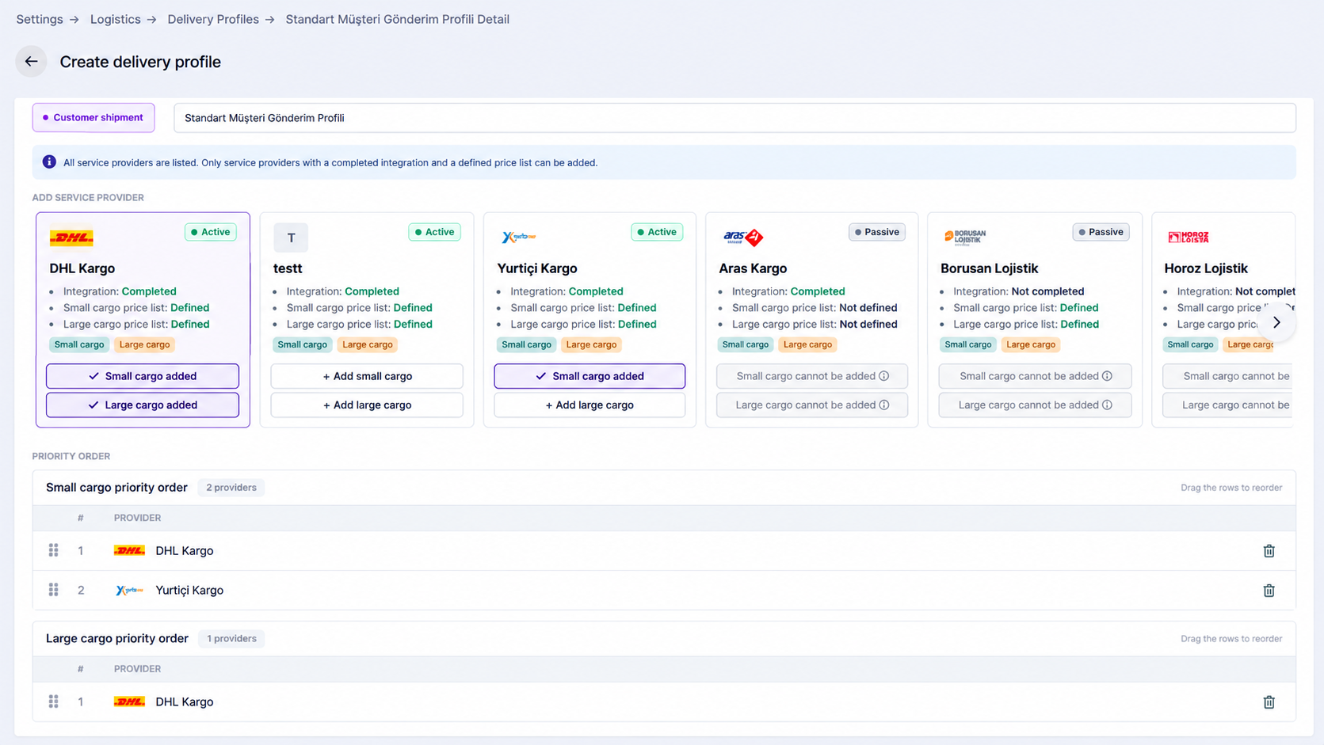Click the Active badge on the testt card

click(x=434, y=232)
